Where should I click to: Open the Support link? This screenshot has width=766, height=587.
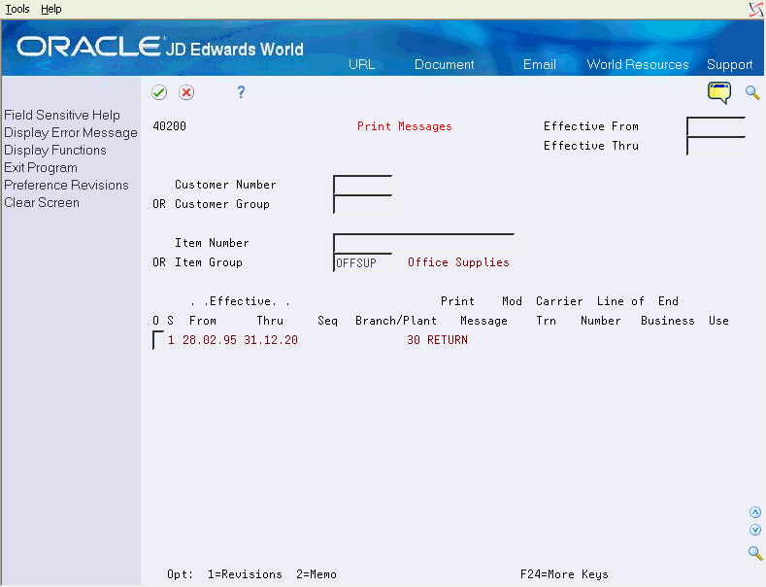(x=729, y=64)
